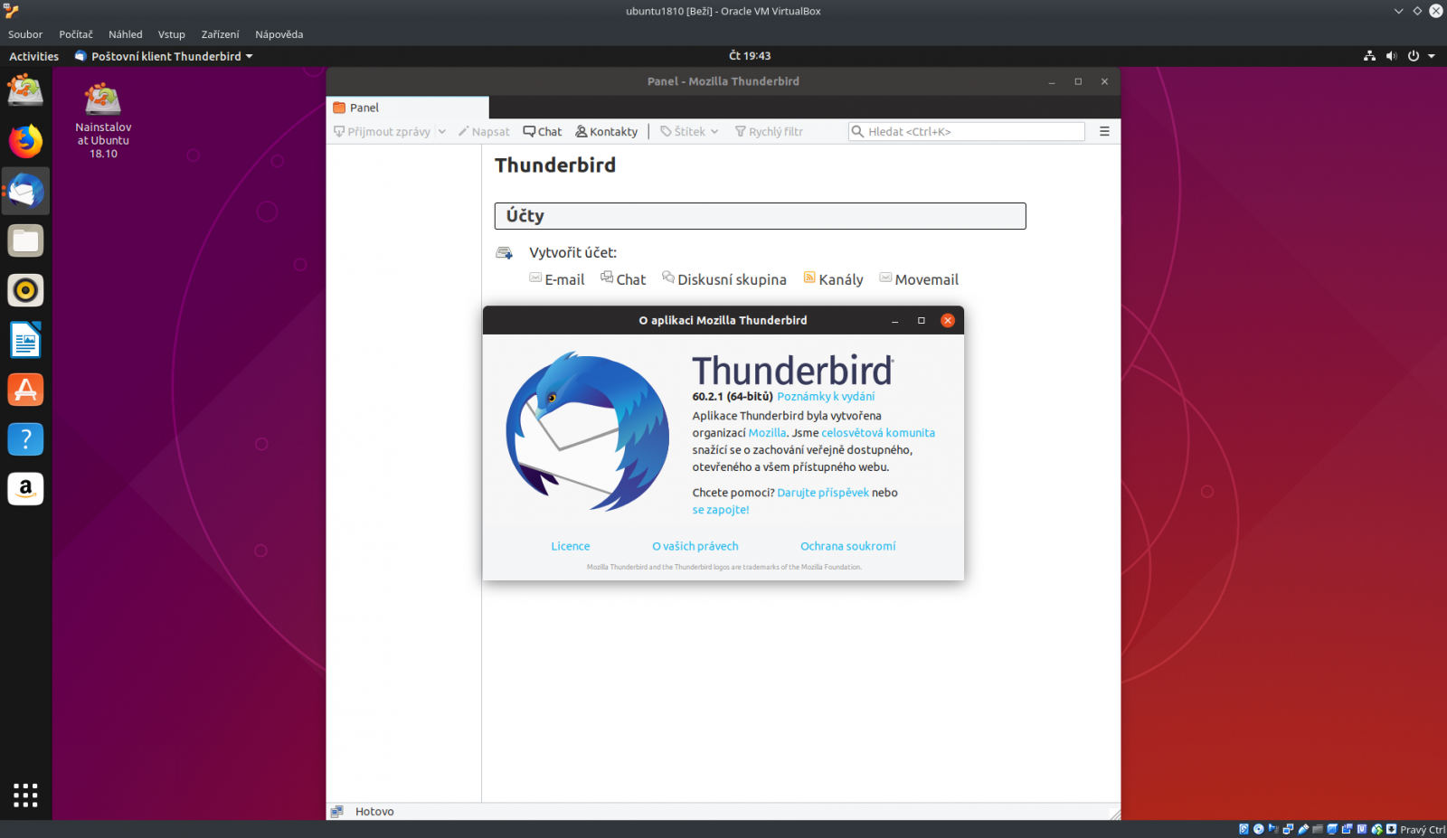Open the USB devices icon in VirtualBox statusbar
Viewport: 1447px width, 838px height.
(1302, 829)
